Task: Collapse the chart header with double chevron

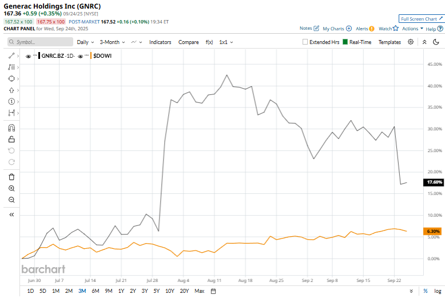Action: (x=424, y=42)
